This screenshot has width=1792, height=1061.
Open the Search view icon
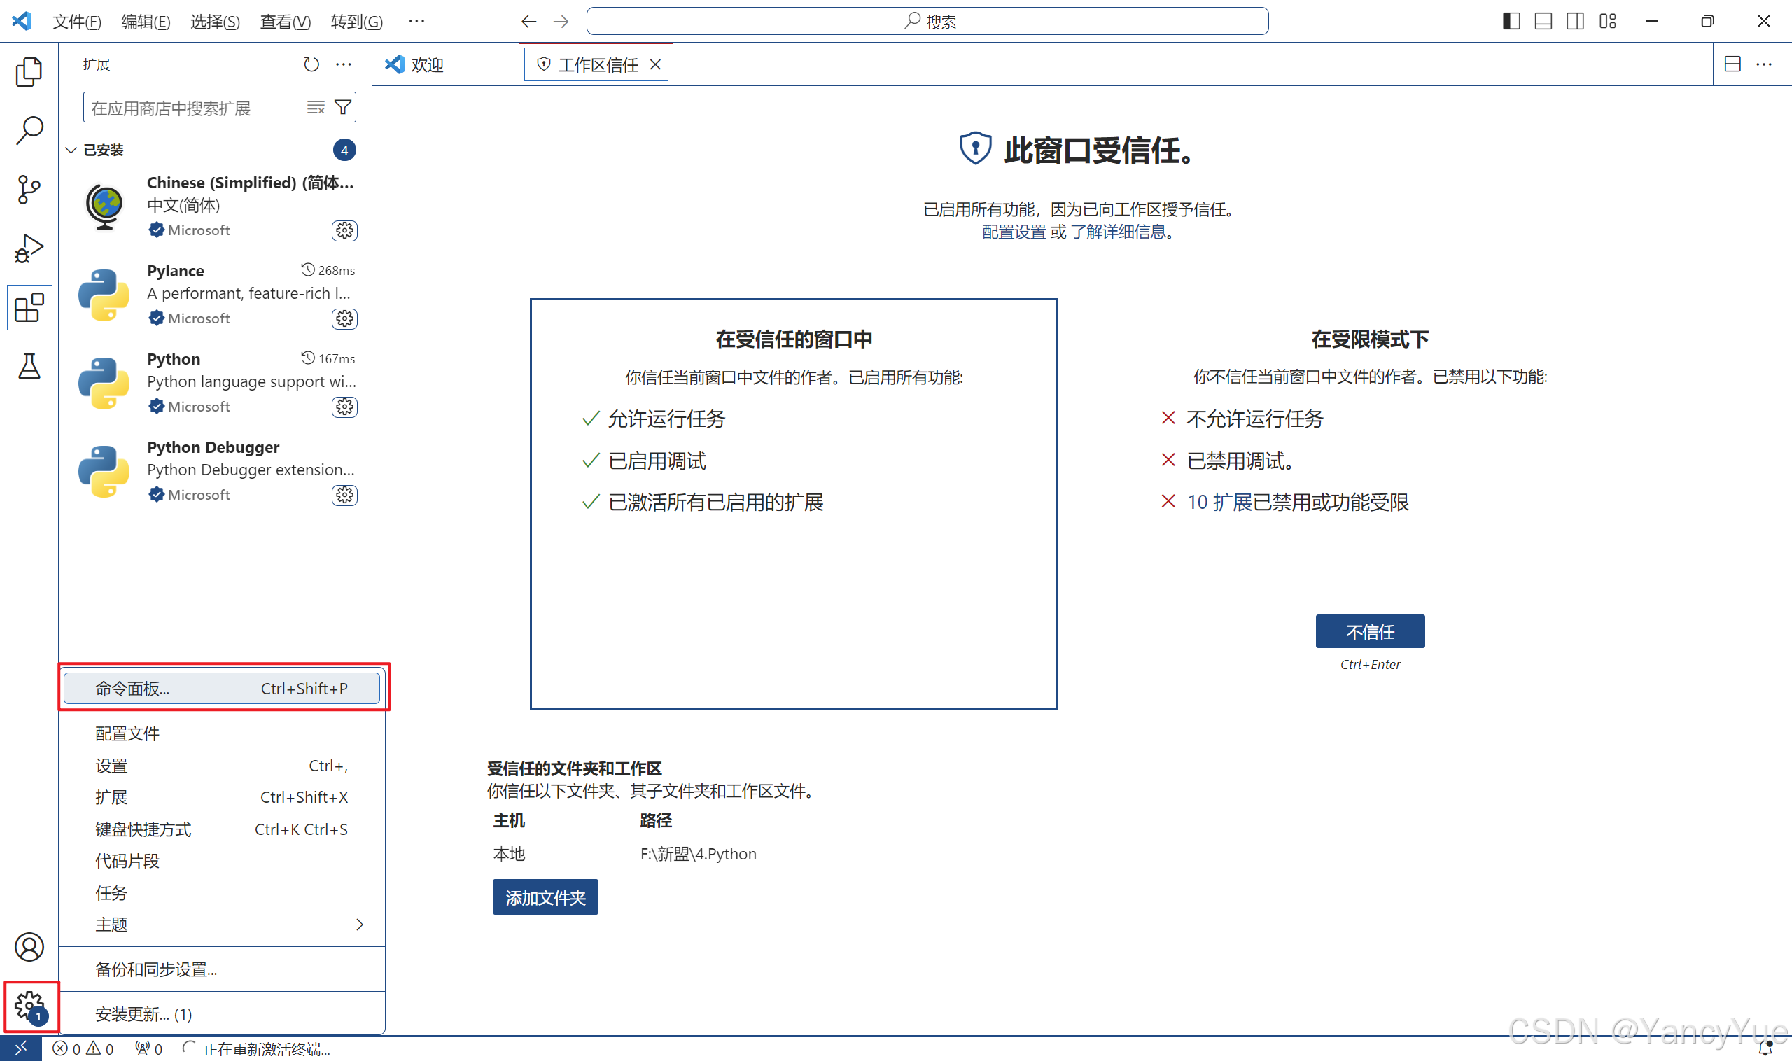coord(29,131)
